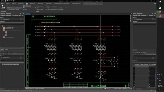Click in the ribbon command search field
This screenshot has height=92, width=164.
(93, 4)
